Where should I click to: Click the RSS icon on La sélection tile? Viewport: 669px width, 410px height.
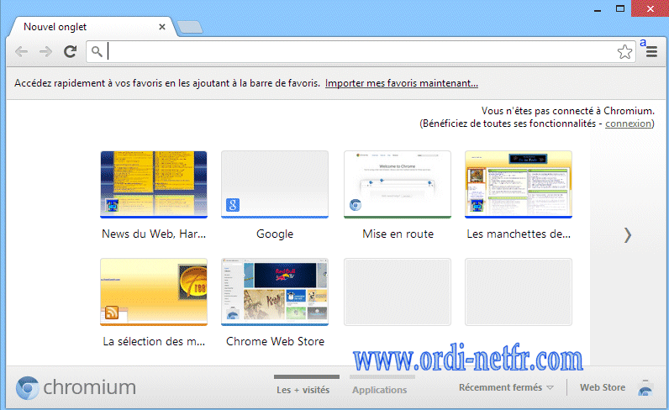112,313
